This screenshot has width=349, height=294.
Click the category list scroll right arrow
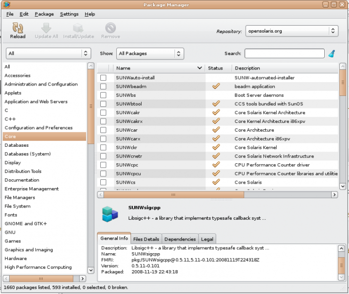coord(82,278)
